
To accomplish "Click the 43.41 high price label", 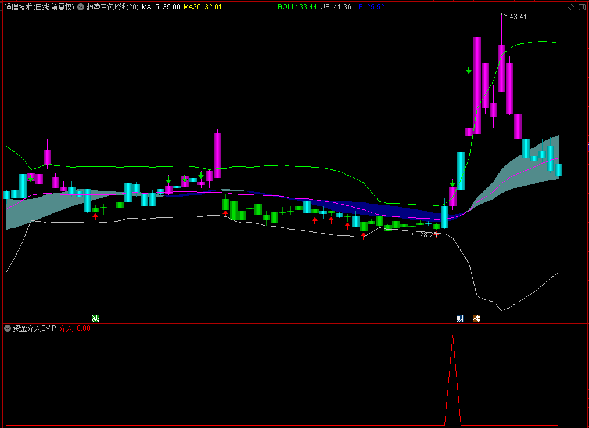I will [x=518, y=16].
